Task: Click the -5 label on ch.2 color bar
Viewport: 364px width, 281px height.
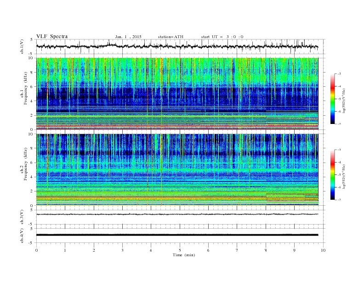Action: (x=339, y=175)
